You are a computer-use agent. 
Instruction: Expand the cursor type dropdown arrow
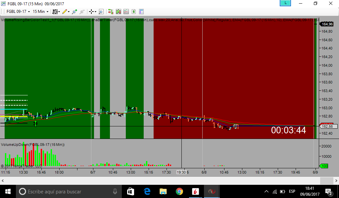point(95,12)
